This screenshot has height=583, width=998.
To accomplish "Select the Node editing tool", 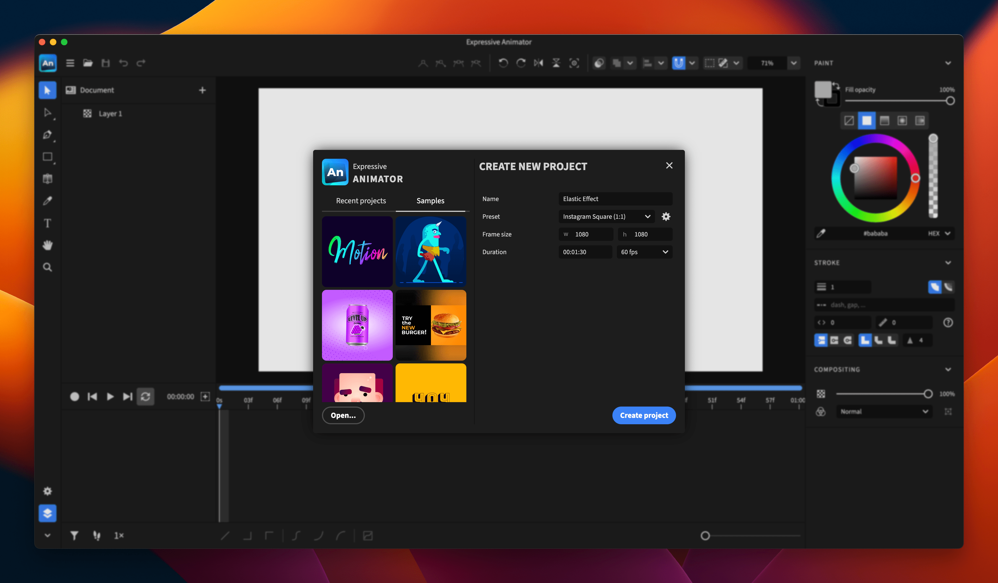I will (47, 113).
